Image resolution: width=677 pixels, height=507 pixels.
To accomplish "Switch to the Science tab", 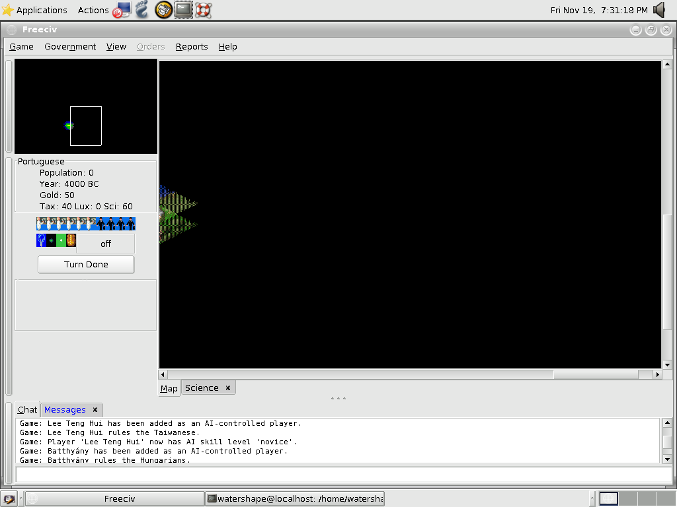I will [202, 388].
